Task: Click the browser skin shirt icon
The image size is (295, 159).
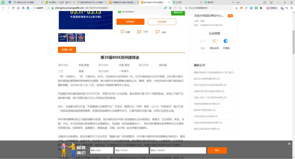Action: coord(271,2)
